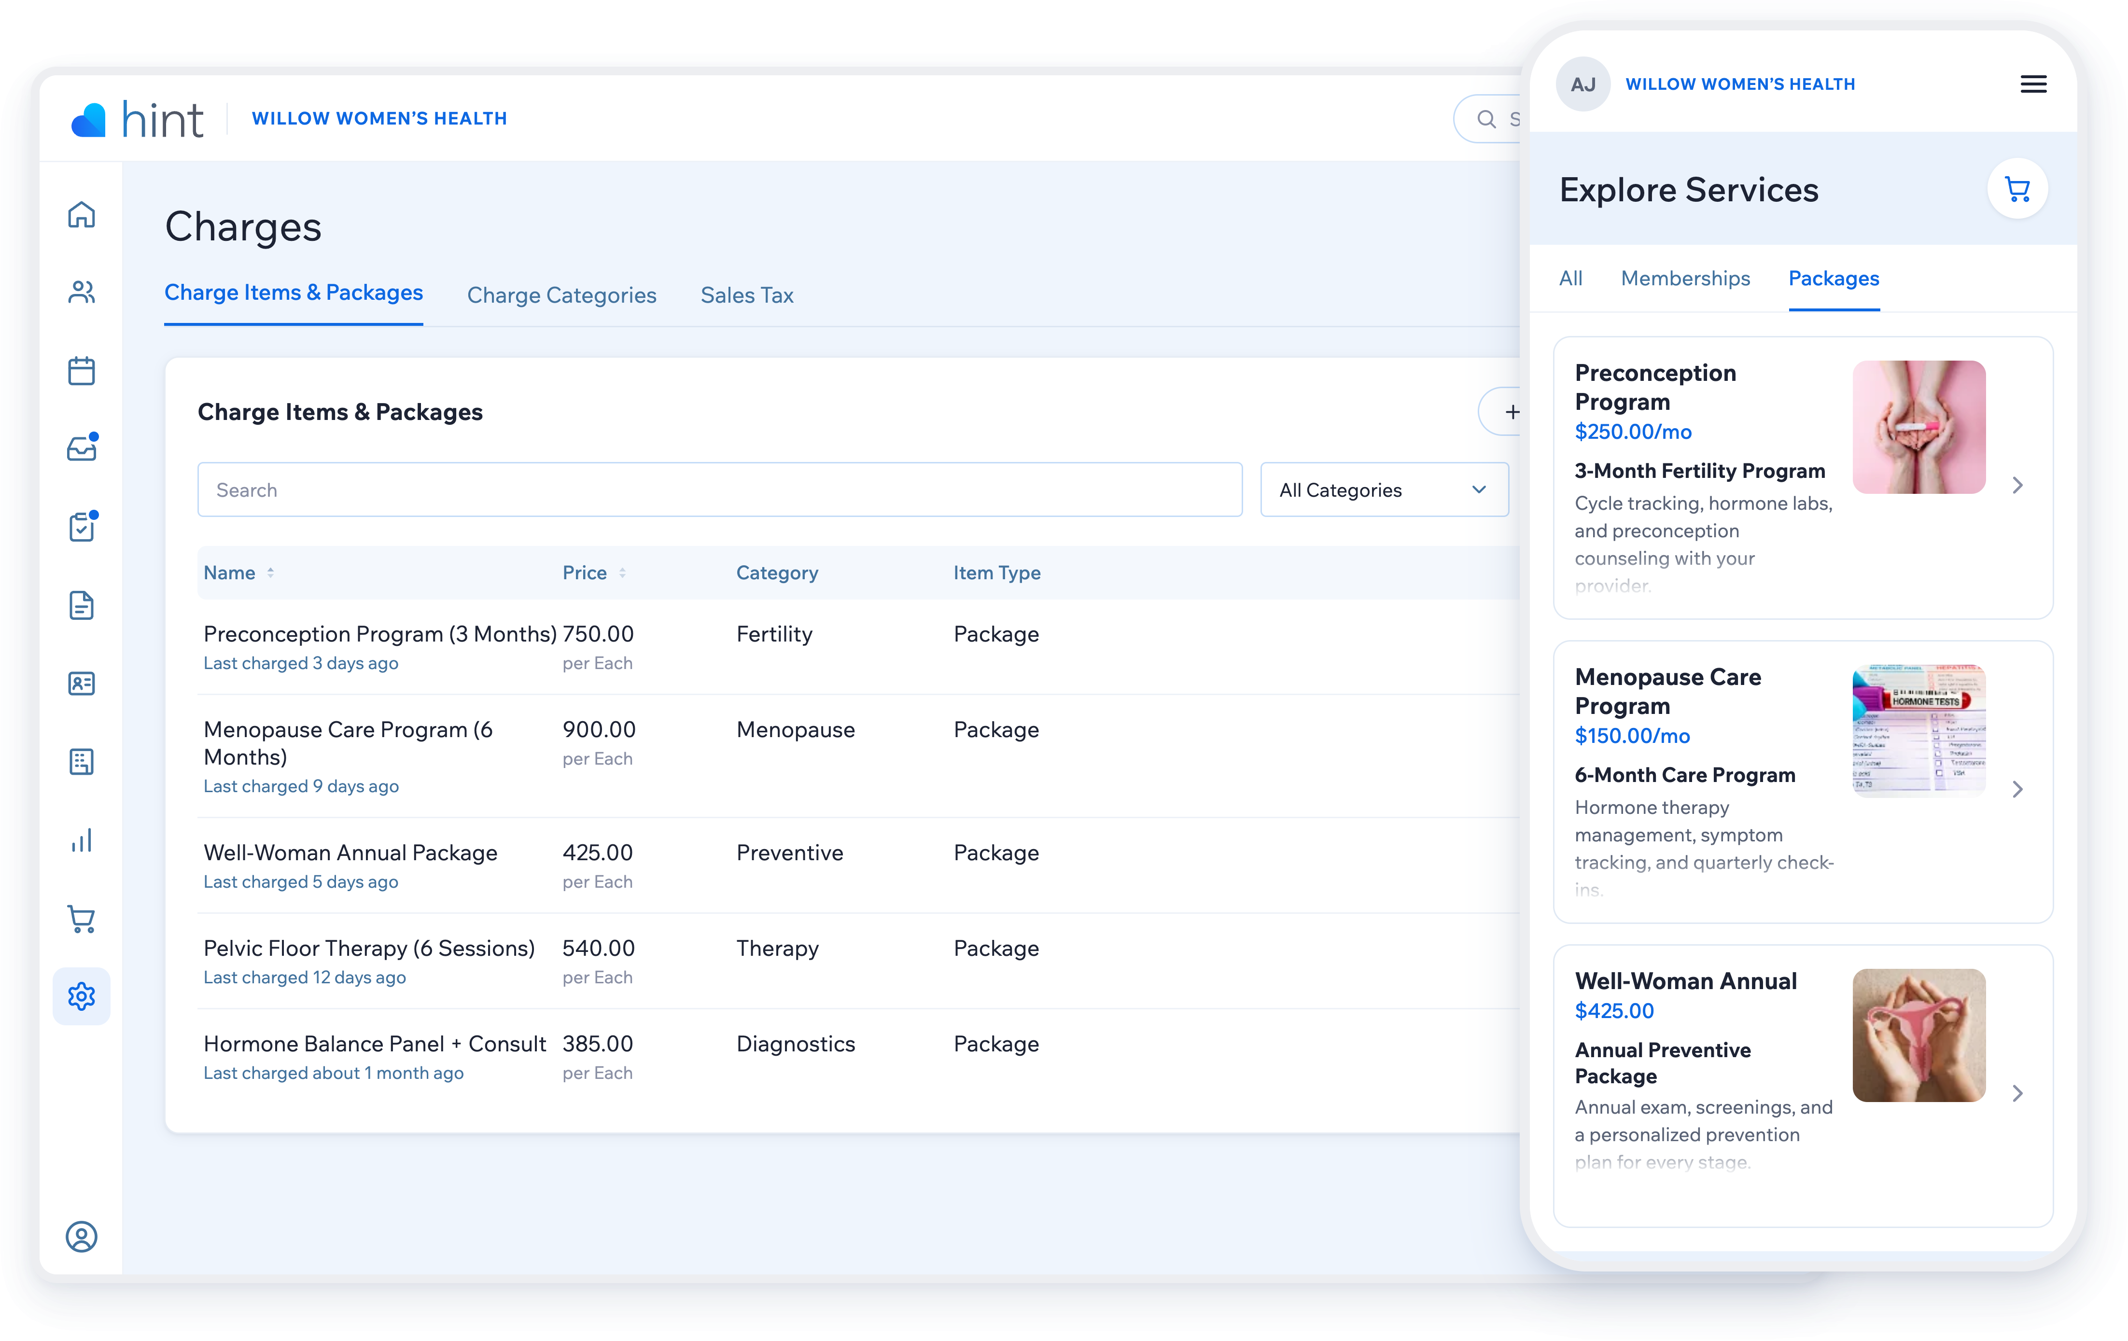Open the invoice form icon in sidebar
Screen dimensions: 2128x1341
(x=81, y=761)
